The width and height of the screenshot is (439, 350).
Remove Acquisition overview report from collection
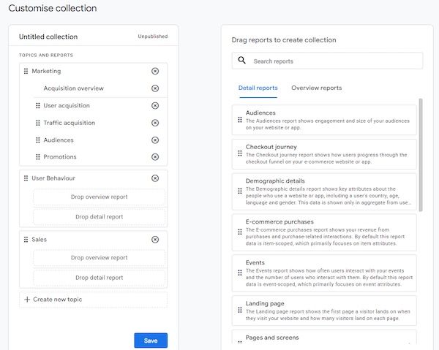coord(154,88)
